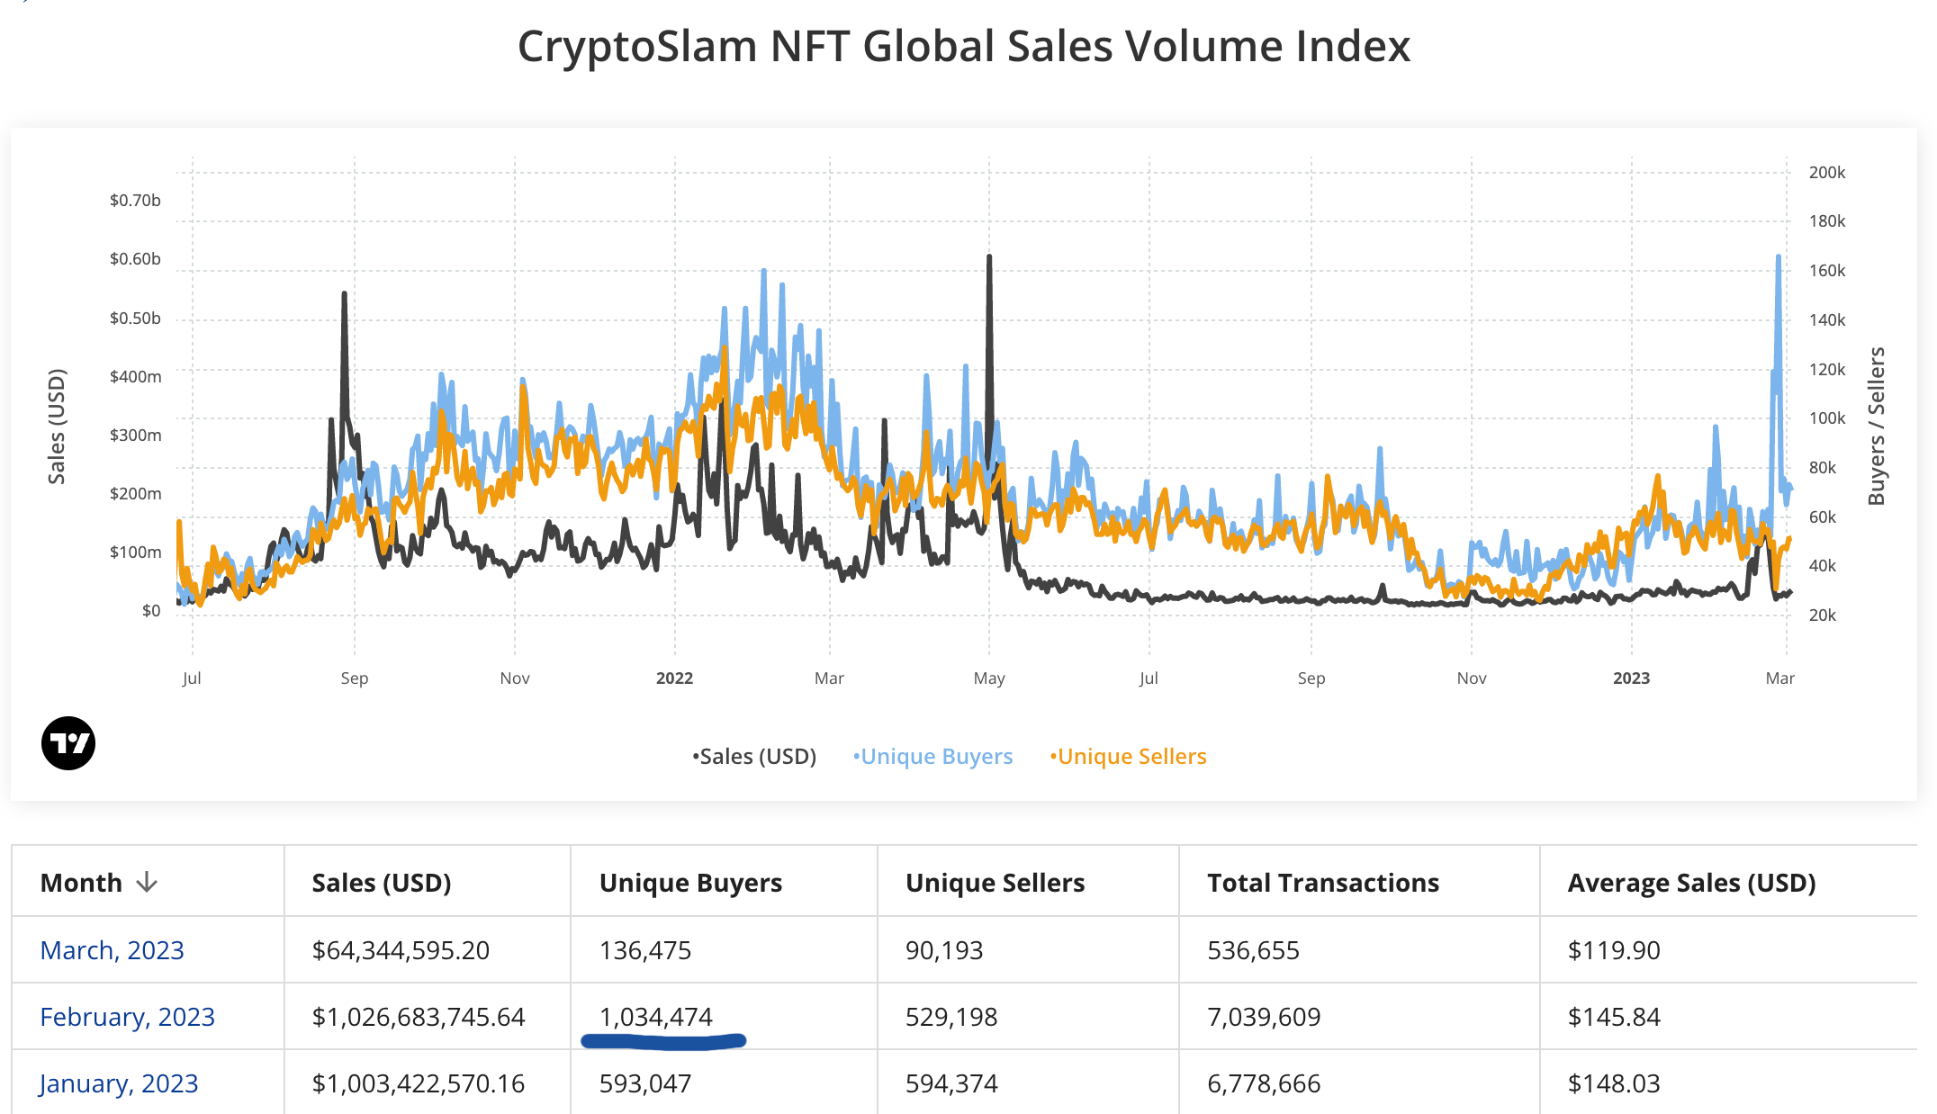Open the March, 2023 link
Viewport: 1937px width, 1114px height.
tap(113, 950)
